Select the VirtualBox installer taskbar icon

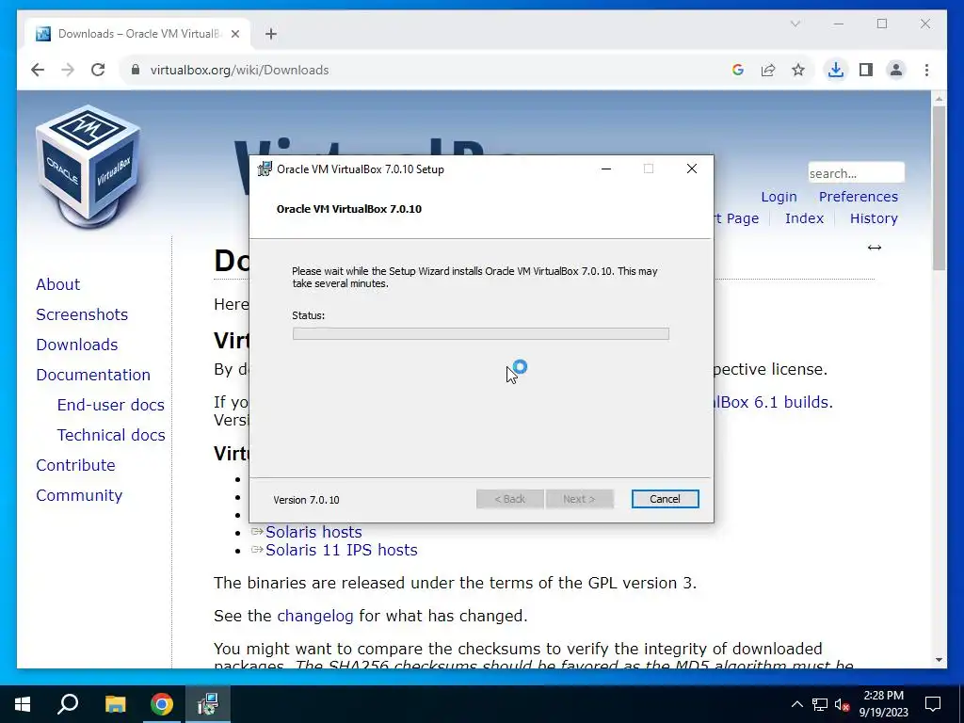tap(208, 704)
